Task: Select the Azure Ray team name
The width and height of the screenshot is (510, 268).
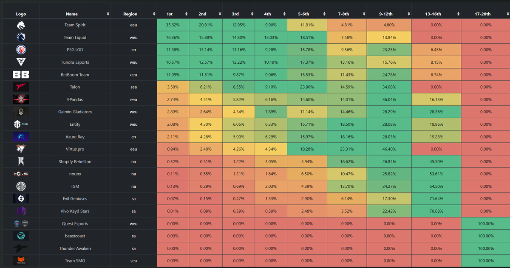Action: 75,137
